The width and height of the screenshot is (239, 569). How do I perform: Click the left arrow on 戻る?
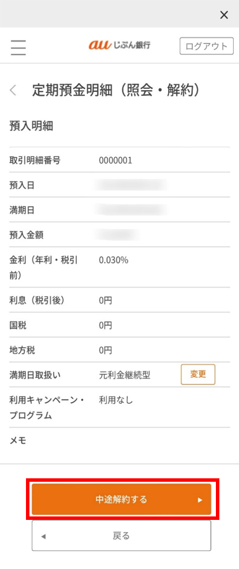click(43, 536)
